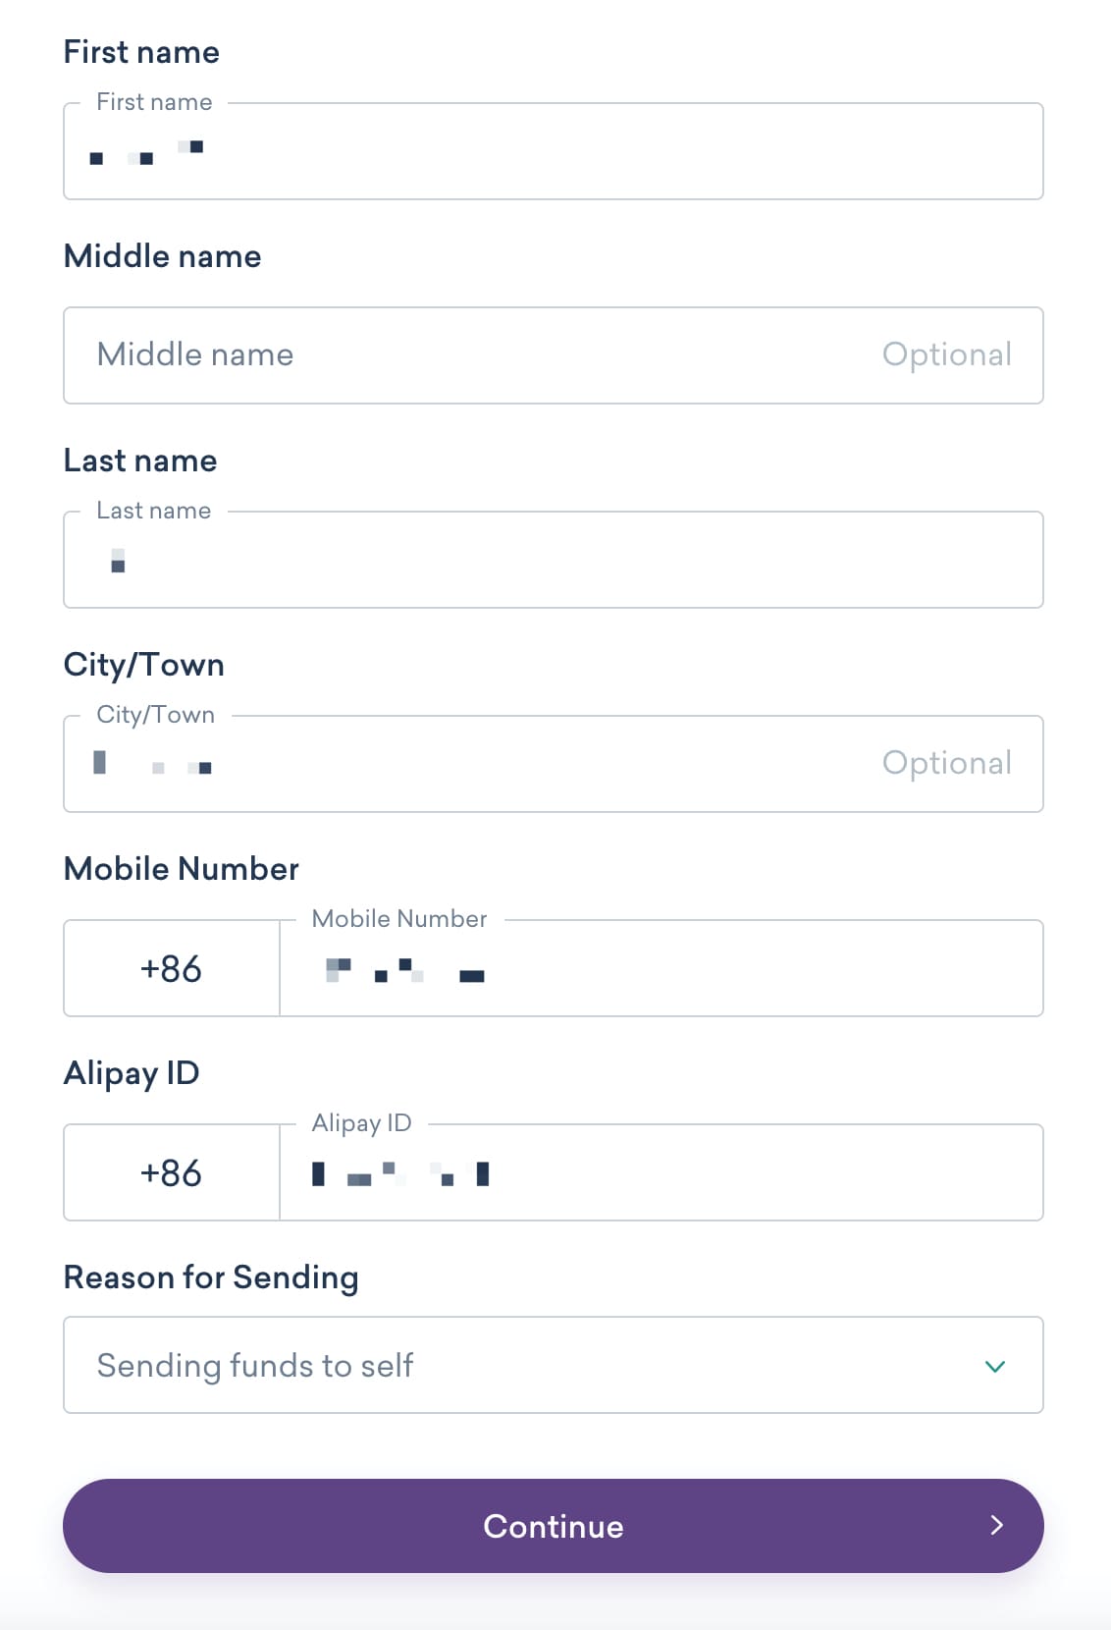
Task: Click +86 country code beside Mobile Number
Action: click(172, 969)
